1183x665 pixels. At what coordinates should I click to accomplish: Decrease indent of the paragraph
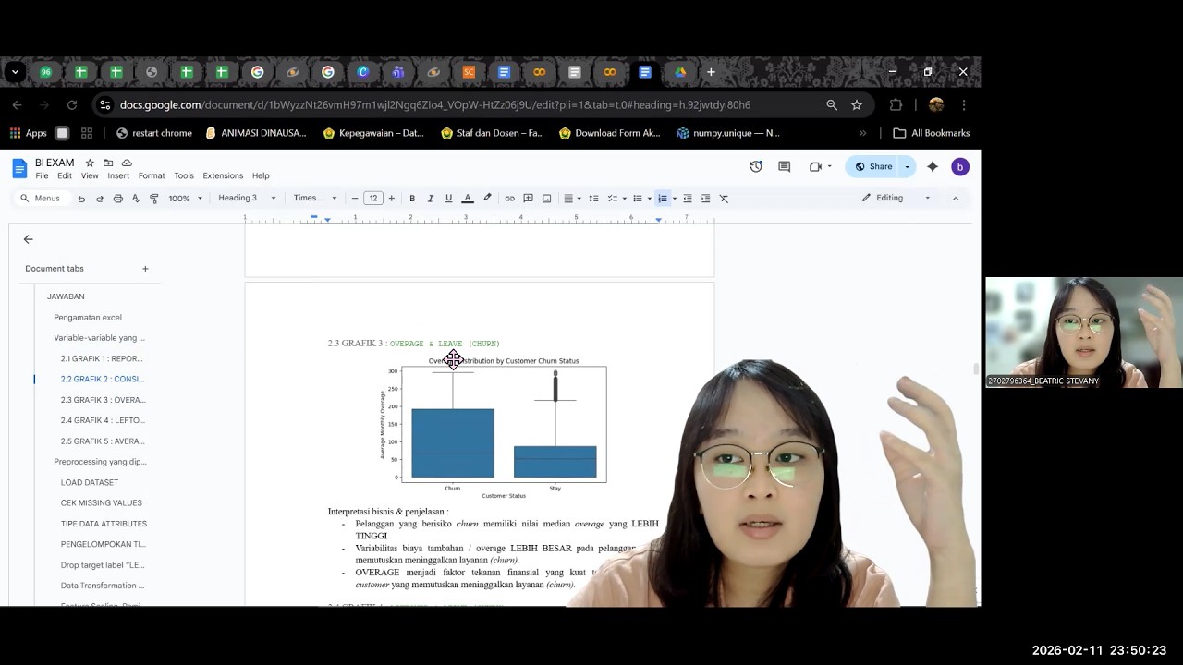688,199
